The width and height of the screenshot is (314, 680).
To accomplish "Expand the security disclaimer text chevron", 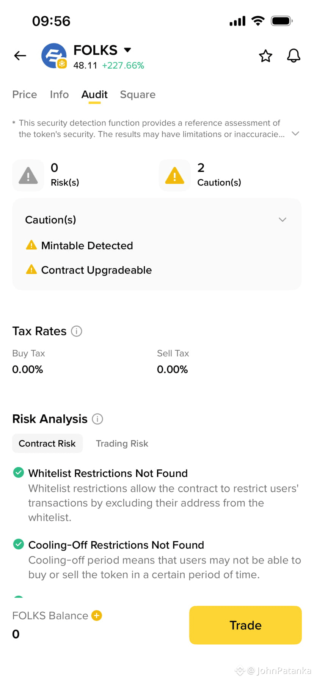I will pyautogui.click(x=295, y=134).
